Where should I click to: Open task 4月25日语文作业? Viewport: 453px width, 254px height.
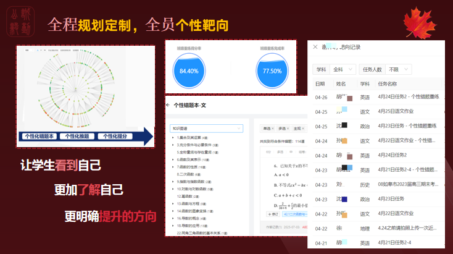pyautogui.click(x=396, y=111)
